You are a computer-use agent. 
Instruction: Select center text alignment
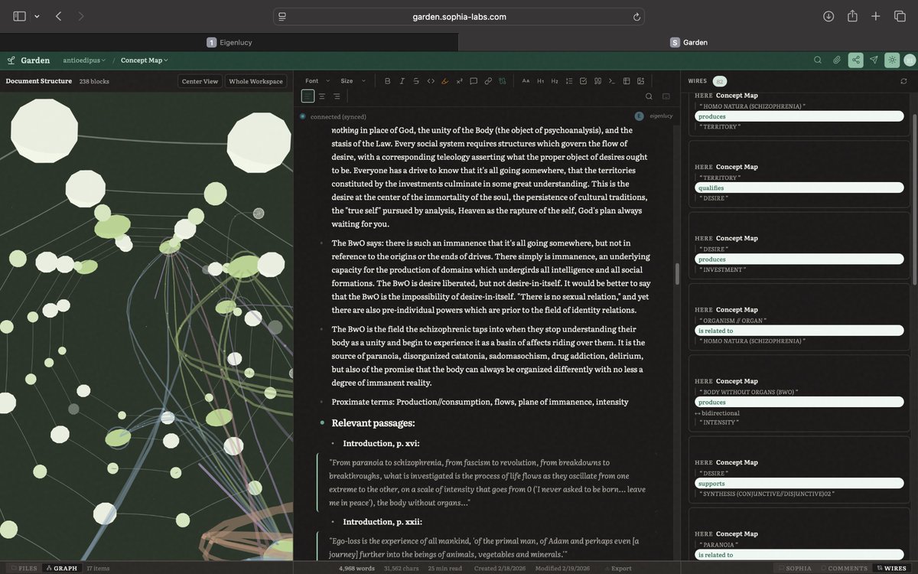tap(322, 96)
